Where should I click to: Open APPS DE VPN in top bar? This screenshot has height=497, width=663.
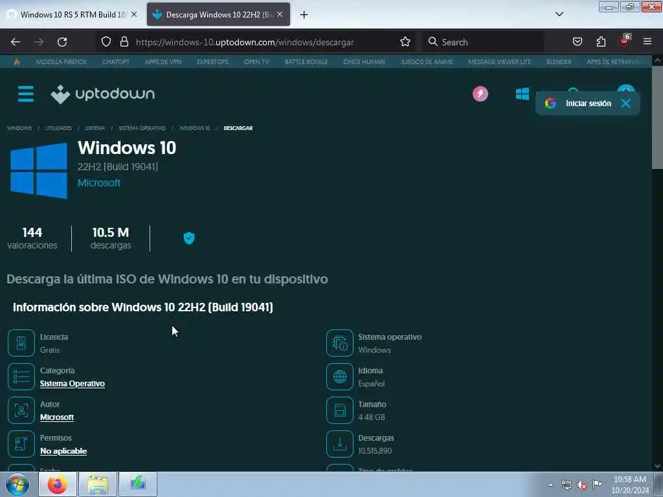point(163,61)
